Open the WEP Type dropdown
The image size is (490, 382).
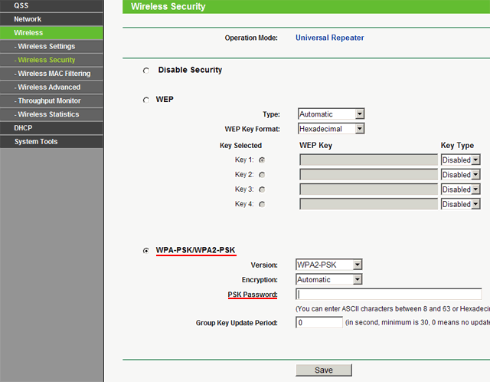[x=331, y=114]
